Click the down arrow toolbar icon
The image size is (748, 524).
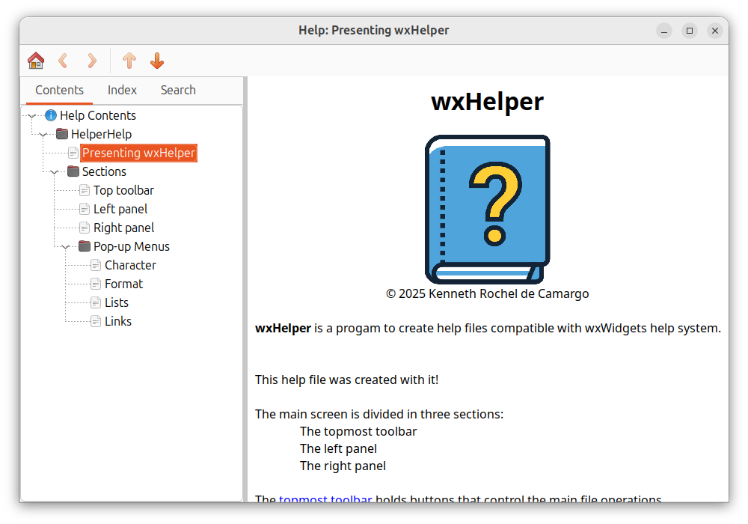click(x=157, y=61)
